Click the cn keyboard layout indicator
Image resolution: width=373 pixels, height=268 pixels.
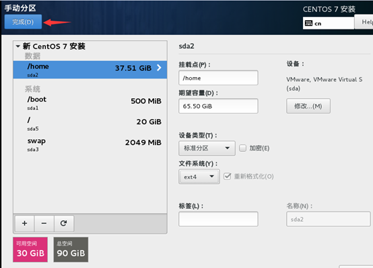[329, 24]
